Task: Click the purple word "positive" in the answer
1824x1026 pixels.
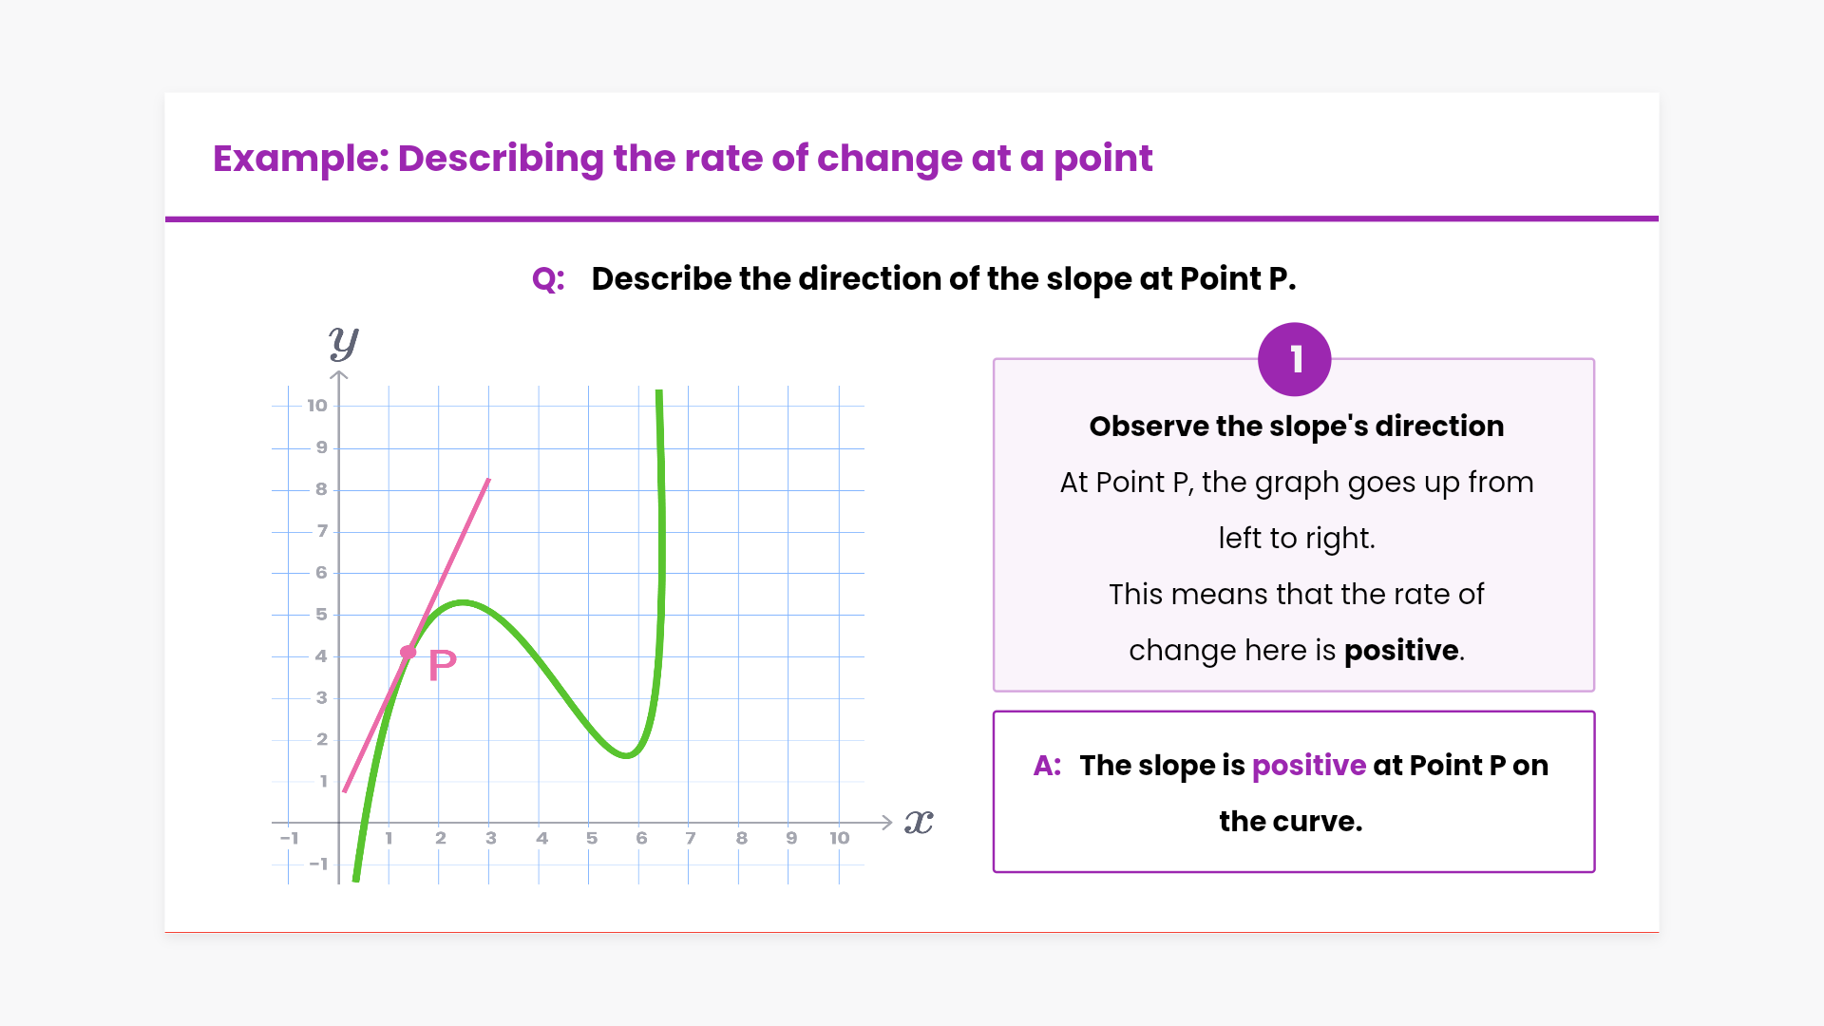Action: coord(1308,766)
